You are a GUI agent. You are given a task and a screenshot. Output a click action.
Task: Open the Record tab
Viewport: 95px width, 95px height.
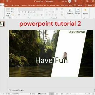[x=46, y=6]
